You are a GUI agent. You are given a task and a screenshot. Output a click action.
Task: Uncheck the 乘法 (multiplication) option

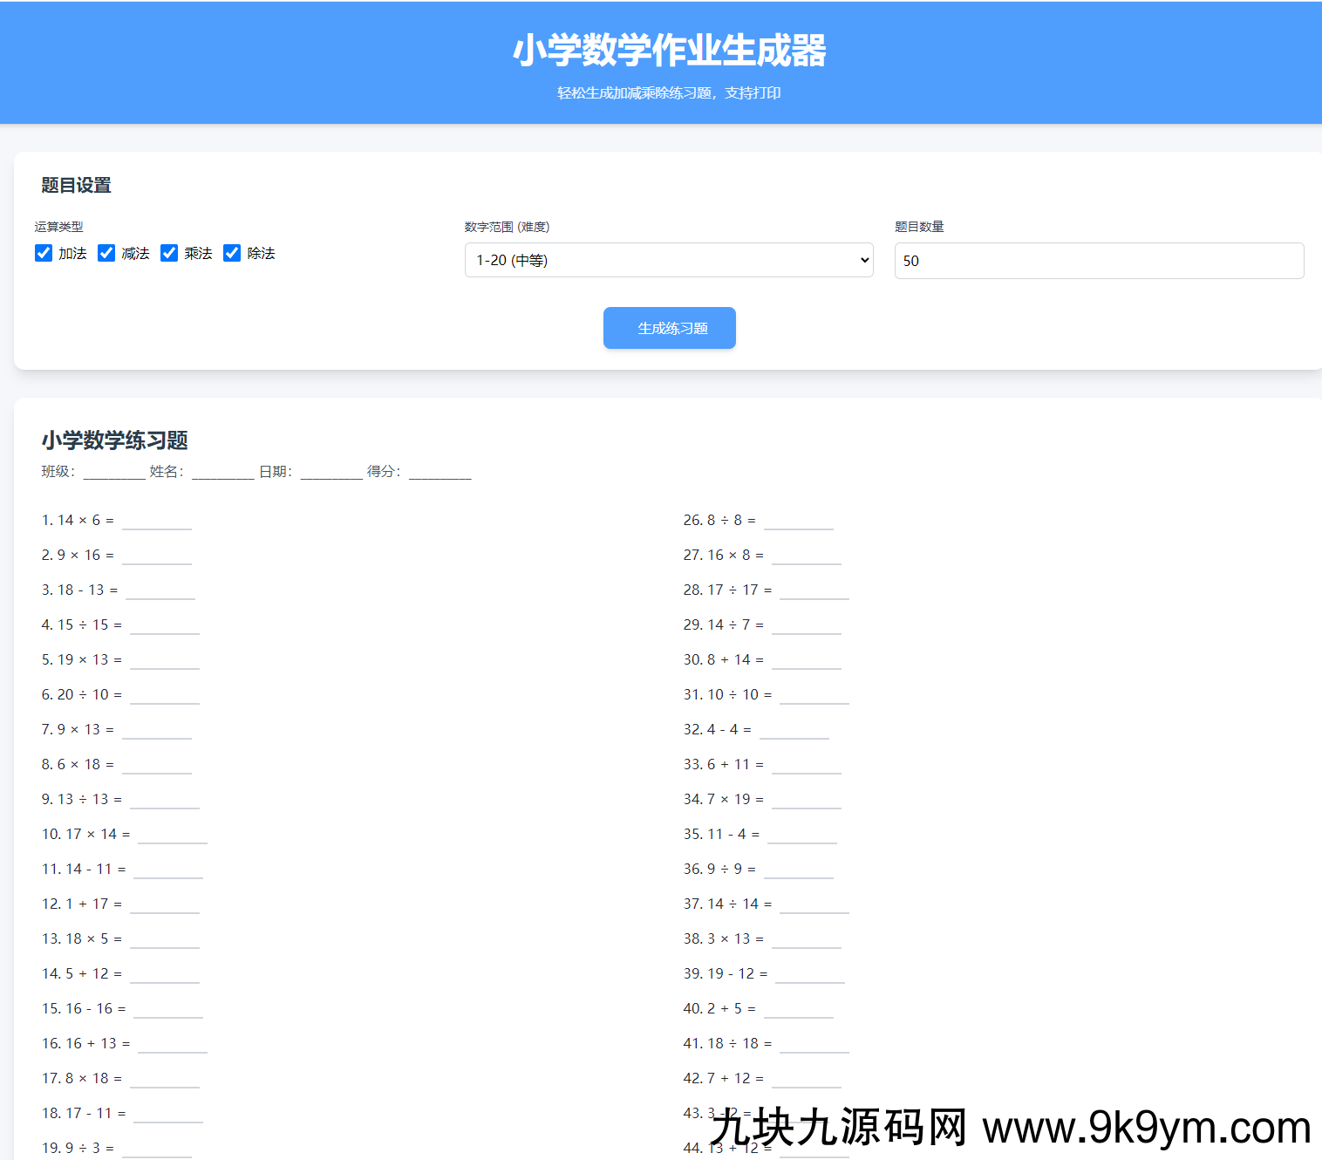click(169, 253)
